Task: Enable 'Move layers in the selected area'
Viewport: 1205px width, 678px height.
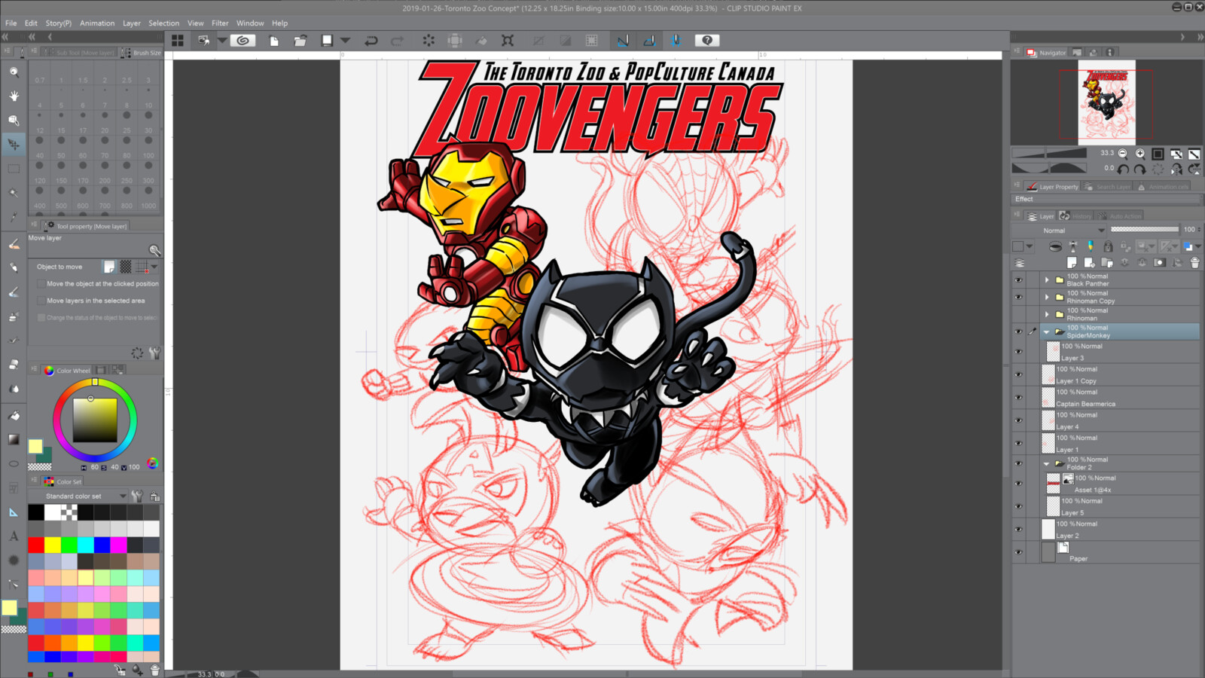Action: pos(41,301)
